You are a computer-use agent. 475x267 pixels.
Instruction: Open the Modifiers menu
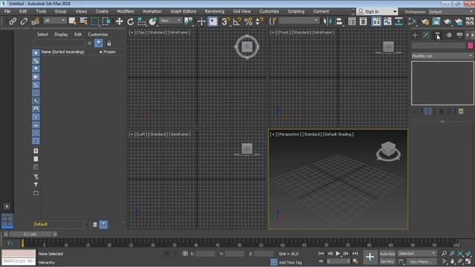coord(125,11)
